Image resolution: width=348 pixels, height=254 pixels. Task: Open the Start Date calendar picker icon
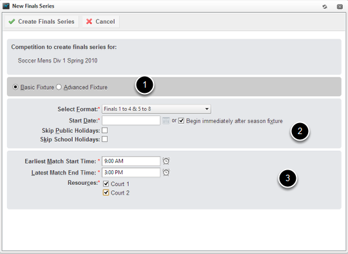166,121
